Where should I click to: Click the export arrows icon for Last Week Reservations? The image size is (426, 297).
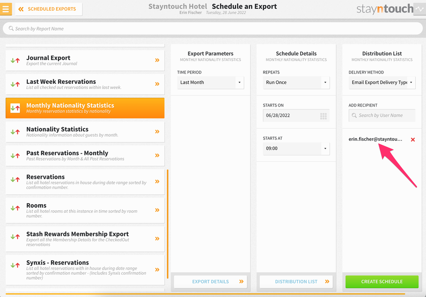(x=15, y=84)
